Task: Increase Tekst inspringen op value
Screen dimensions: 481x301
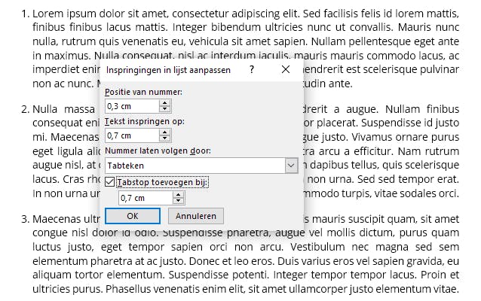Action: click(x=164, y=132)
